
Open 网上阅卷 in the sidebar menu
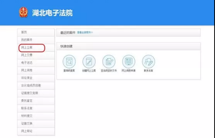point(36,70)
